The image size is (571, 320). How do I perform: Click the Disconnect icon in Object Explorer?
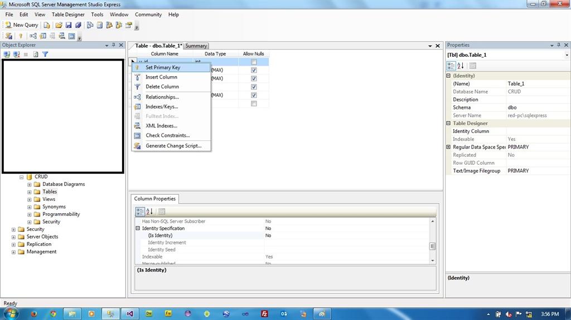(x=16, y=54)
